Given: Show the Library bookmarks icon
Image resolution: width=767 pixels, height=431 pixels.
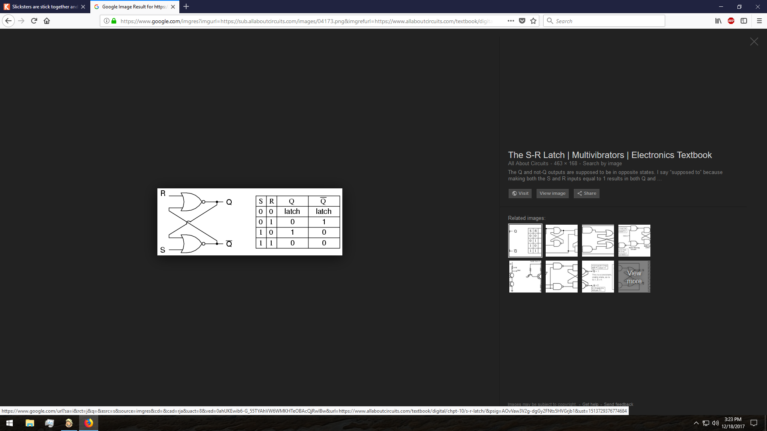Looking at the screenshot, I should click(718, 21).
